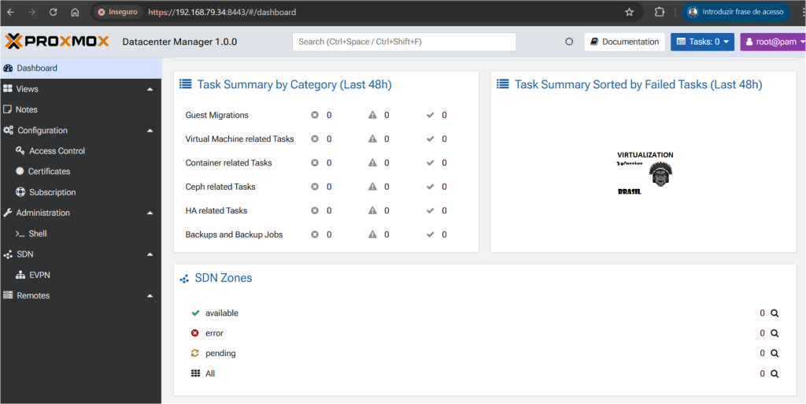Image resolution: width=806 pixels, height=404 pixels.
Task: Open browser extensions puzzle icon
Action: 660,12
